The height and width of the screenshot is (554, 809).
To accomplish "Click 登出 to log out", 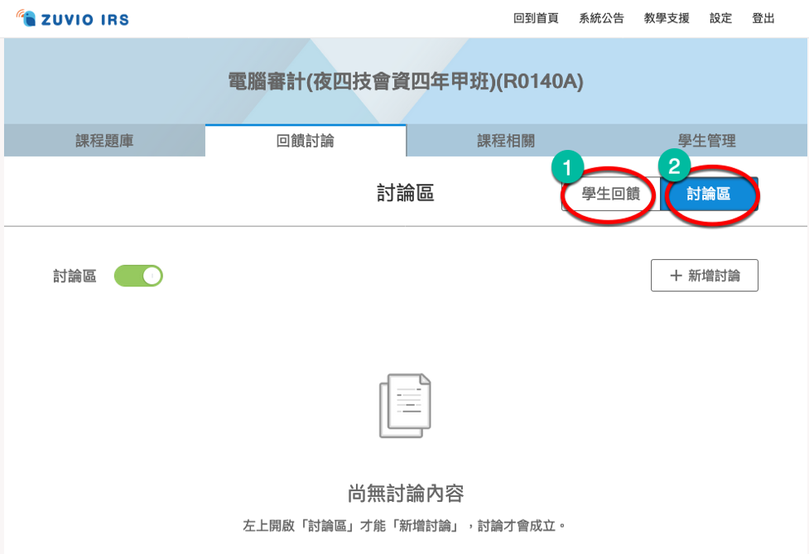I will click(x=763, y=18).
